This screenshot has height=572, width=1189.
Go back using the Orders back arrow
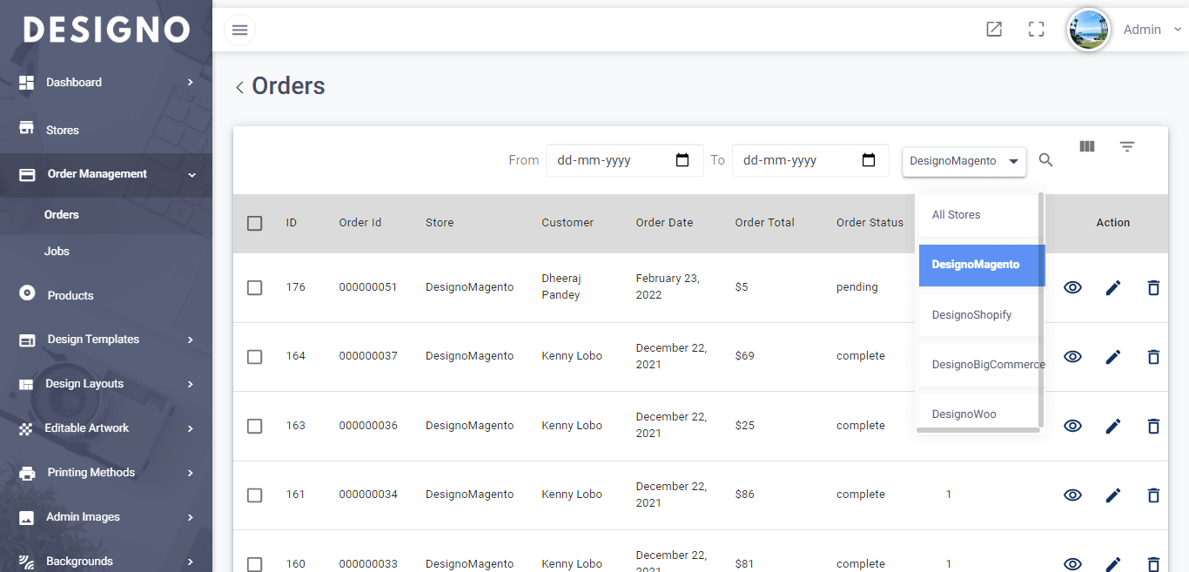coord(238,86)
